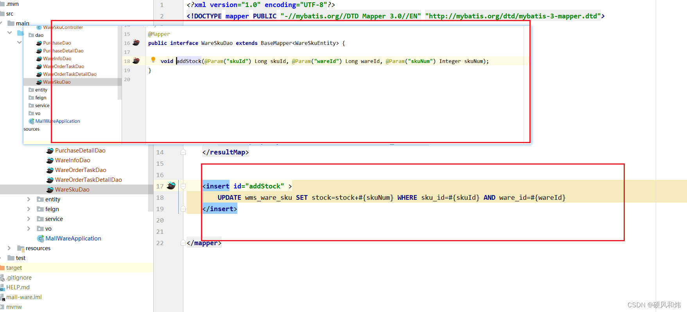Open PurchaseDetailDao in the popup tree
Image resolution: width=687 pixels, height=312 pixels.
pyautogui.click(x=63, y=51)
